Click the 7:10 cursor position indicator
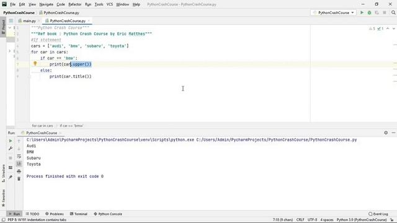This screenshot has width=397, height=223. coord(283,220)
